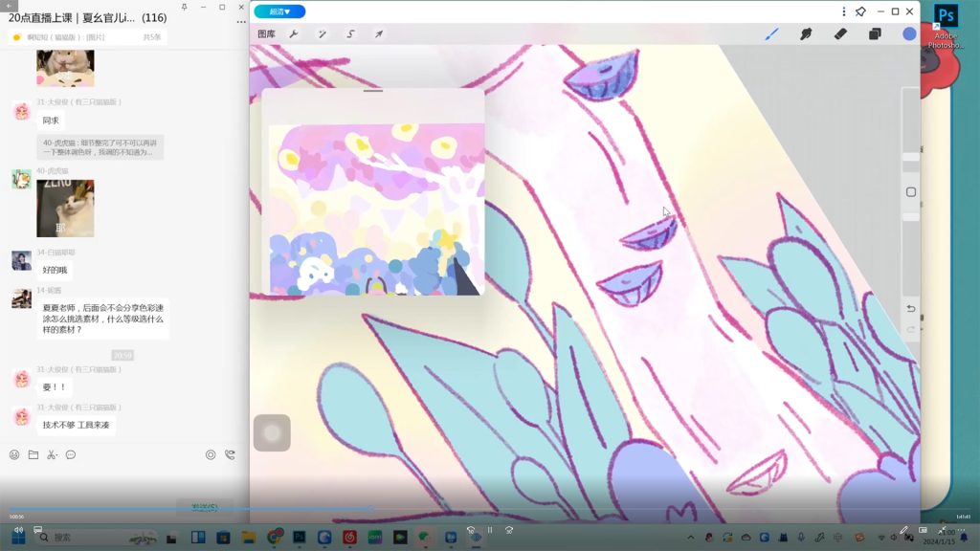Click the undo arrow on sidebar
The image size is (980, 551).
pos(911,309)
